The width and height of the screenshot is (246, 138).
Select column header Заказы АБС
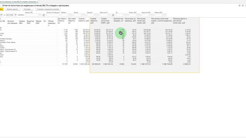[22, 22]
